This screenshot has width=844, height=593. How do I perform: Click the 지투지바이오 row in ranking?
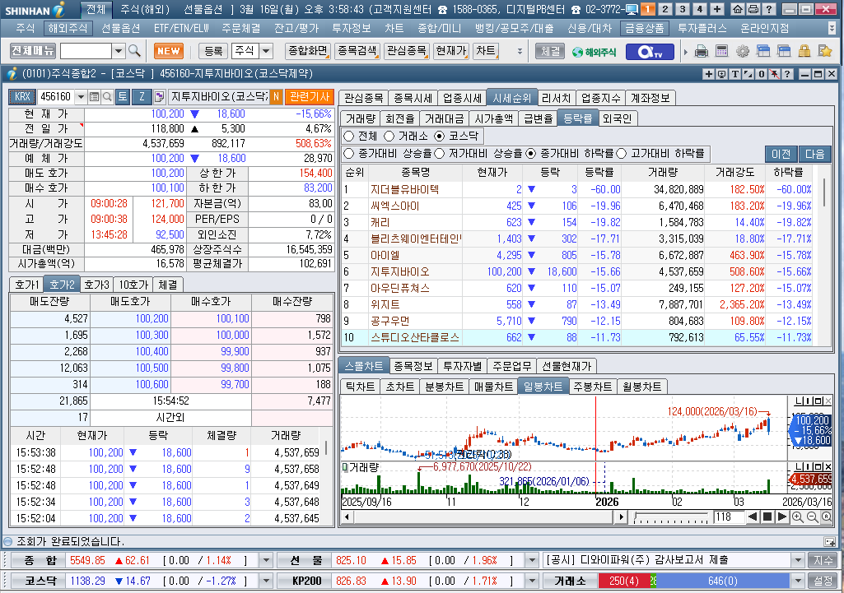pos(577,271)
